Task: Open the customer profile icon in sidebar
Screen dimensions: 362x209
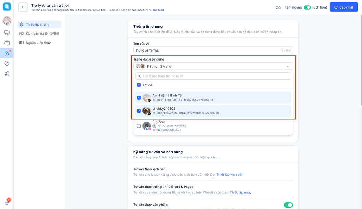Action: tap(7, 63)
